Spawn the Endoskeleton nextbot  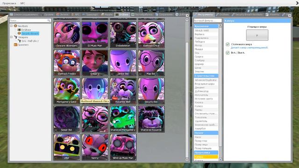pos(123,35)
